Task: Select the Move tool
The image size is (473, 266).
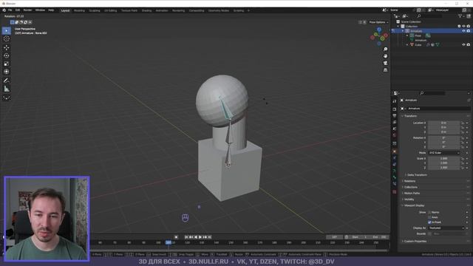Action: point(7,47)
